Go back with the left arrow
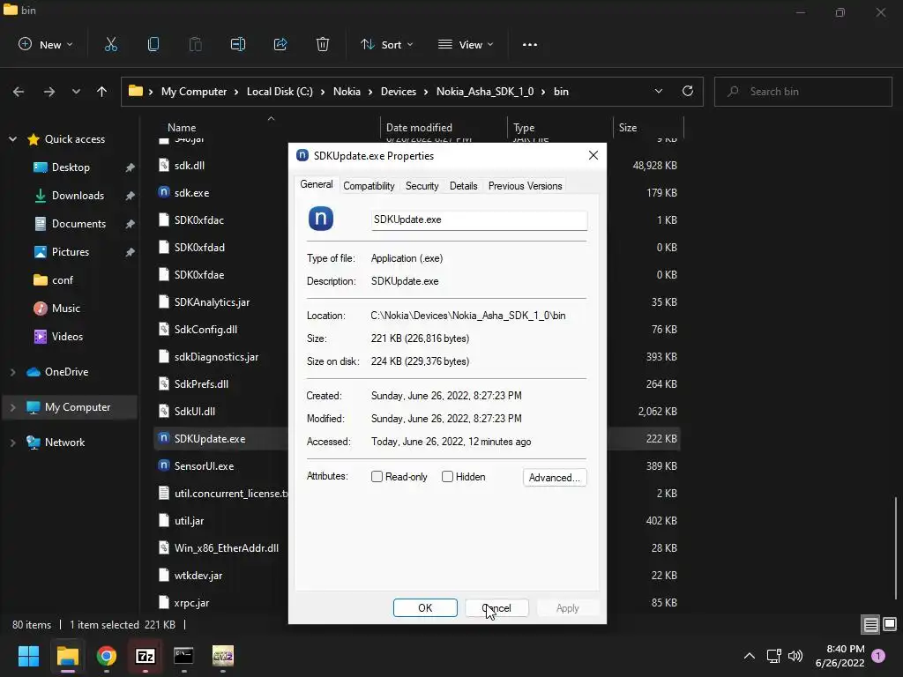 point(19,92)
